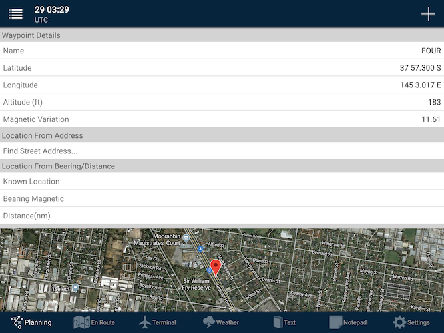Click the Notepad page icon
This screenshot has width=444, height=333.
click(335, 322)
